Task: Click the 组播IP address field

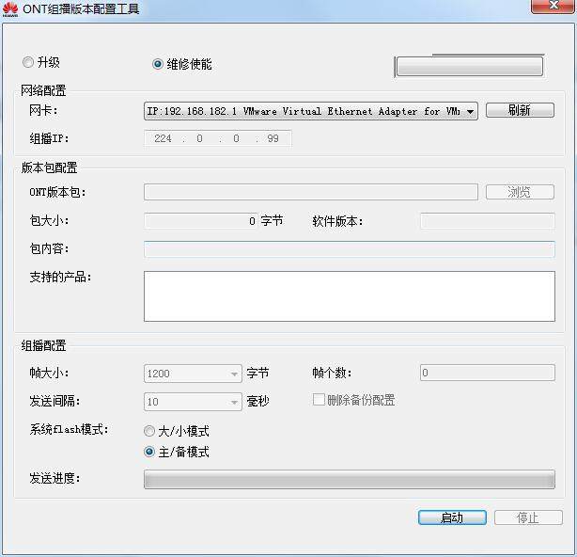Action: pyautogui.click(x=217, y=138)
